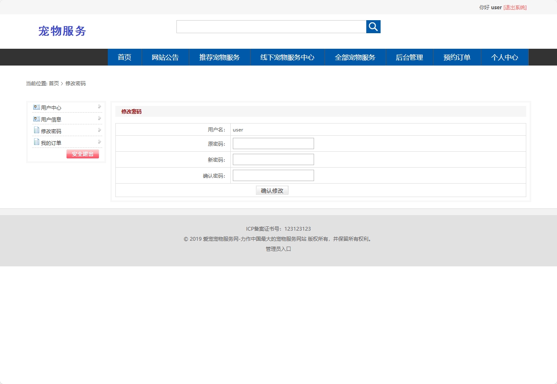This screenshot has height=384, width=557.
Task: Click the chevron arrow next to 我的订单
Action: click(99, 142)
